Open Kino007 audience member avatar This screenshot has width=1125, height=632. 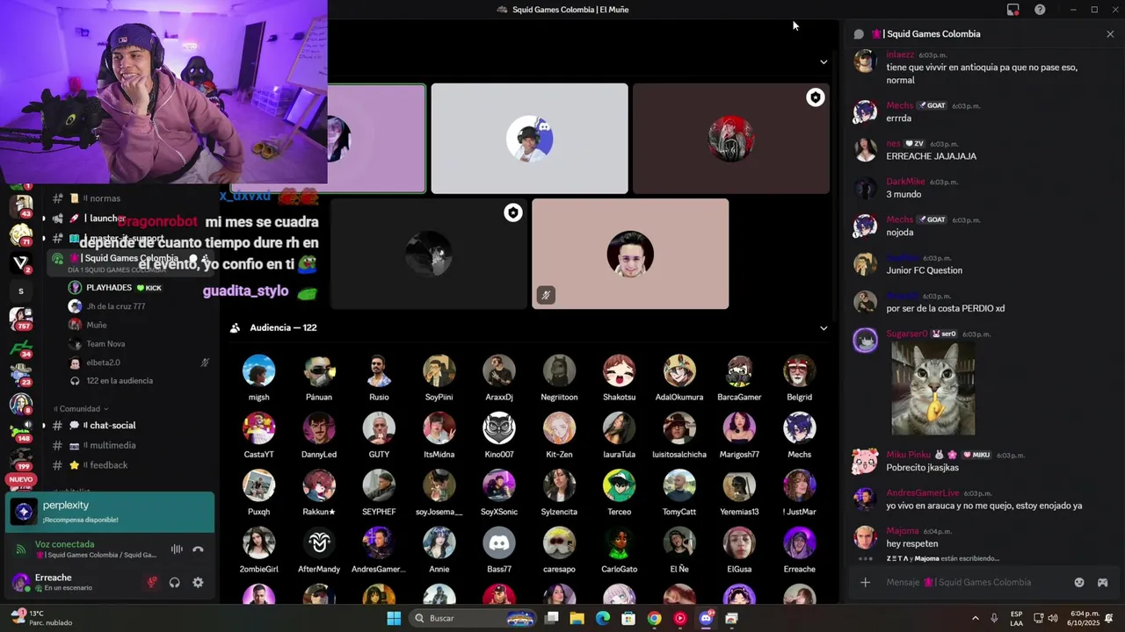(499, 428)
